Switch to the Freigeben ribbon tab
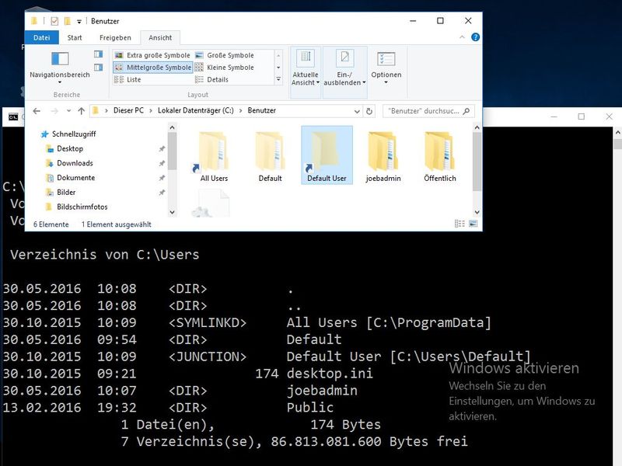The image size is (622, 466). [115, 37]
